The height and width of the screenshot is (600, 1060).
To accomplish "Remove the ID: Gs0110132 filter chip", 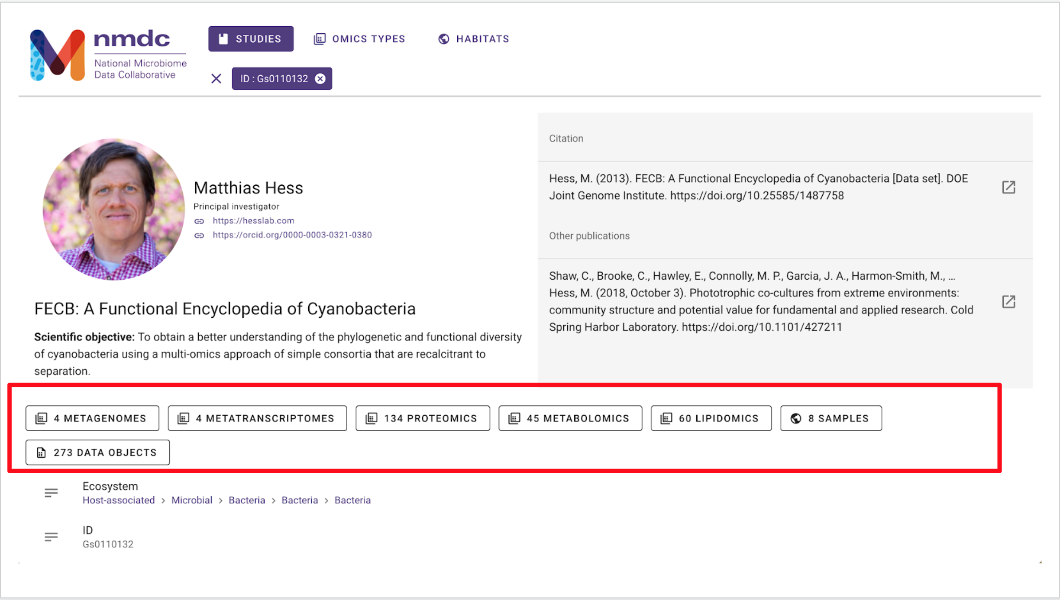I will click(x=320, y=78).
